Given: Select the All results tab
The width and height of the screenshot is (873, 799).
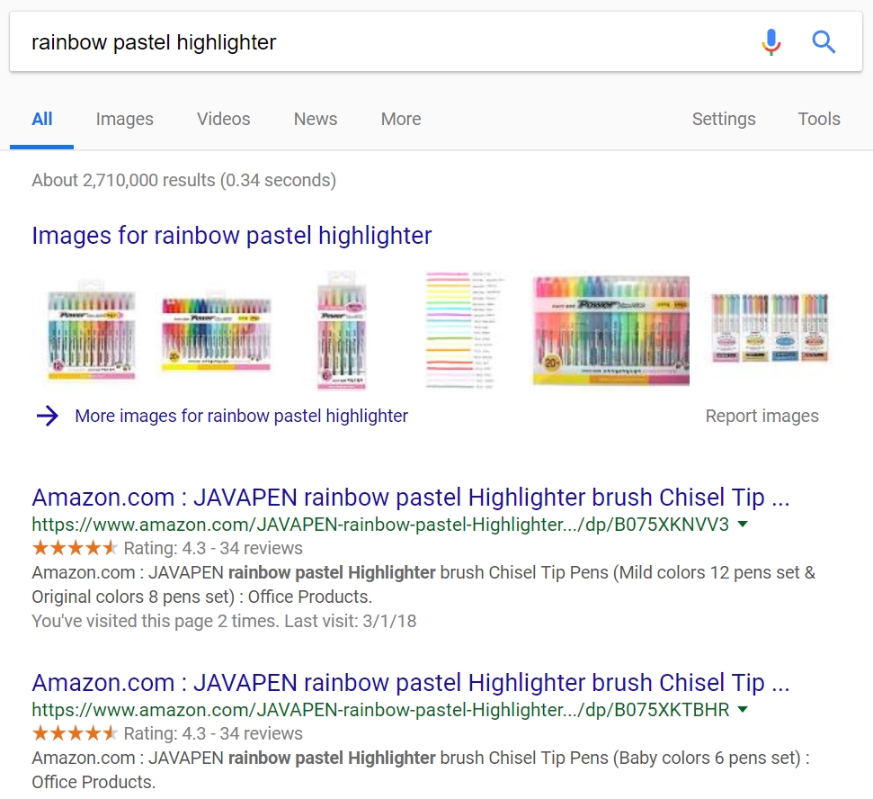Looking at the screenshot, I should tap(41, 119).
